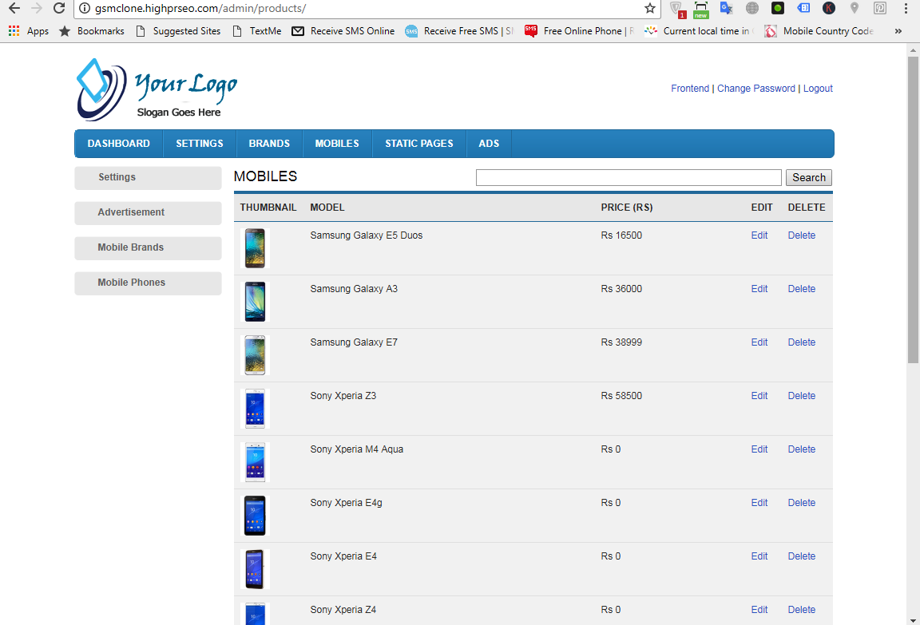Click the black square green-dot extension icon
Image resolution: width=920 pixels, height=625 pixels.
click(778, 8)
